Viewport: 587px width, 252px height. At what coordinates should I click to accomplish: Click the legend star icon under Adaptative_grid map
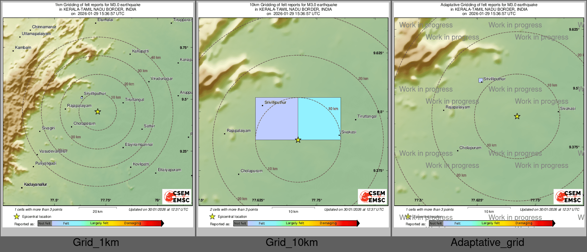click(408, 216)
